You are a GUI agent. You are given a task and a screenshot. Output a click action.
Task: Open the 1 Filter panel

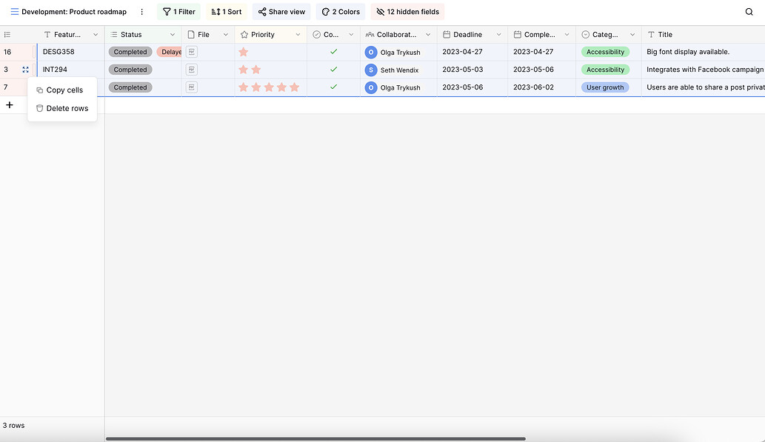[178, 11]
